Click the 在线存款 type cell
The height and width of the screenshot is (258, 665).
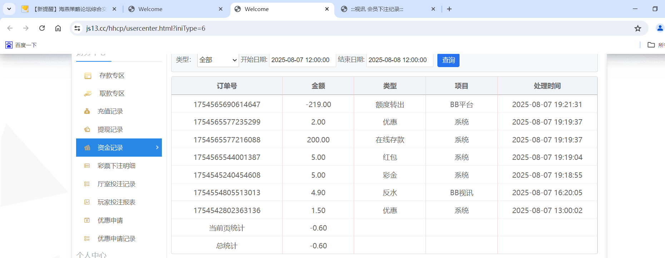tap(390, 140)
